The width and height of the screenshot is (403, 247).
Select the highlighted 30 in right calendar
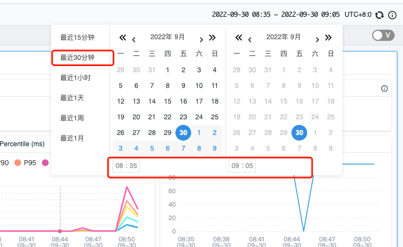(299, 133)
